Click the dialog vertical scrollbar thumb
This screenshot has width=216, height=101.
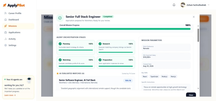click(198, 35)
